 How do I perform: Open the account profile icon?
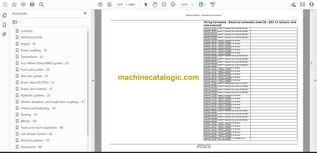point(312,5)
